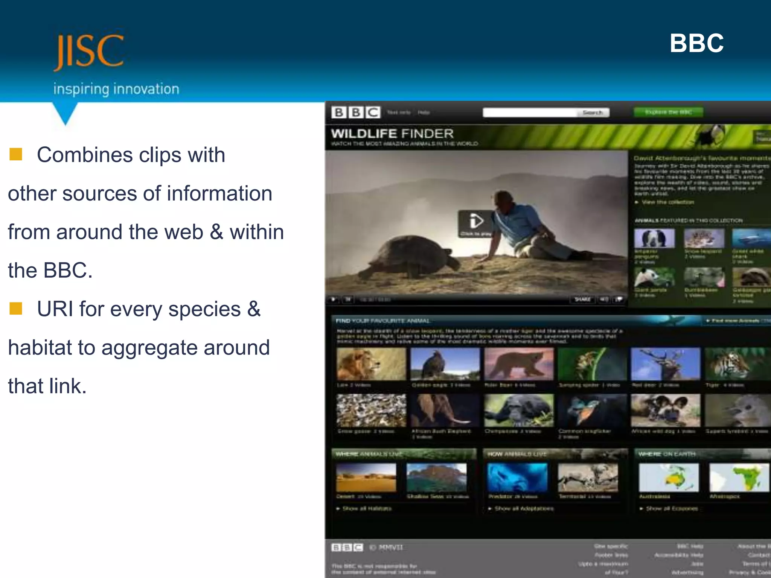This screenshot has width=771, height=578.
Task: Select the Lion thumbnail
Action: point(371,364)
